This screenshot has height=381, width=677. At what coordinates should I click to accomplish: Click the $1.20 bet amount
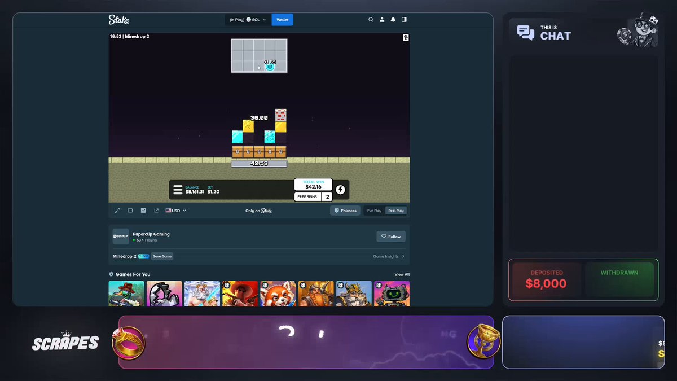(213, 192)
